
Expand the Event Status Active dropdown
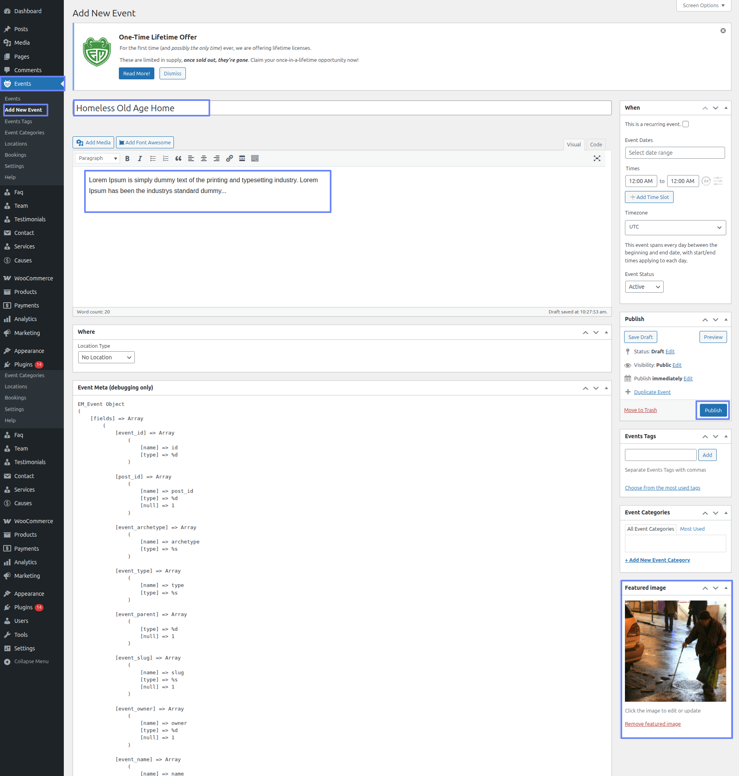point(644,287)
